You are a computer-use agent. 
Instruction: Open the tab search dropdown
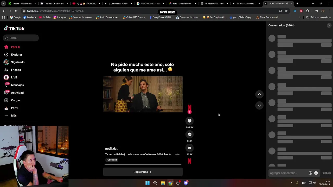point(3,4)
